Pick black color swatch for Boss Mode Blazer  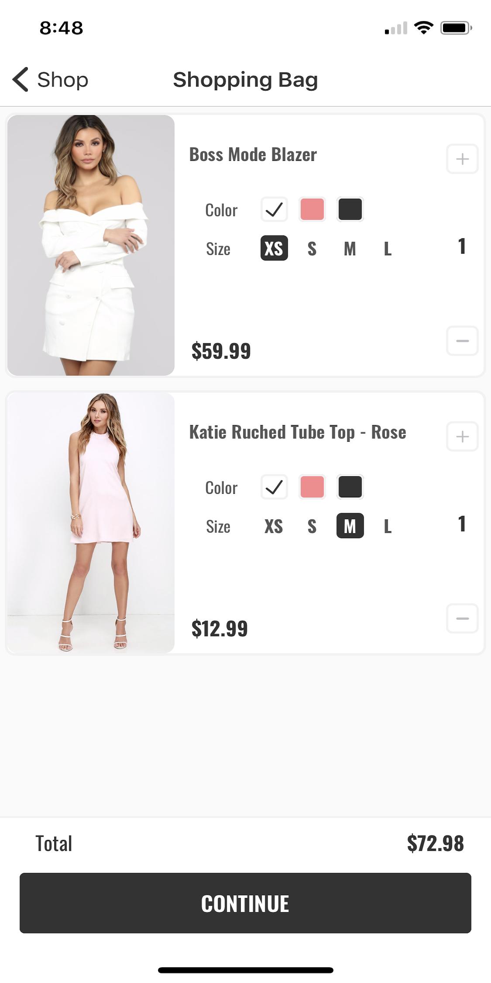coord(350,209)
